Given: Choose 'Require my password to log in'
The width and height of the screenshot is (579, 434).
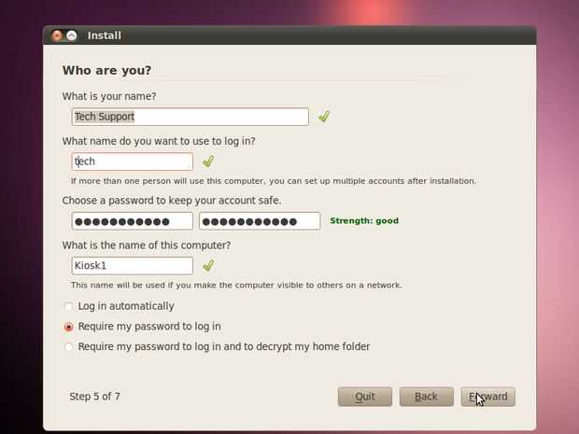Looking at the screenshot, I should (x=69, y=327).
